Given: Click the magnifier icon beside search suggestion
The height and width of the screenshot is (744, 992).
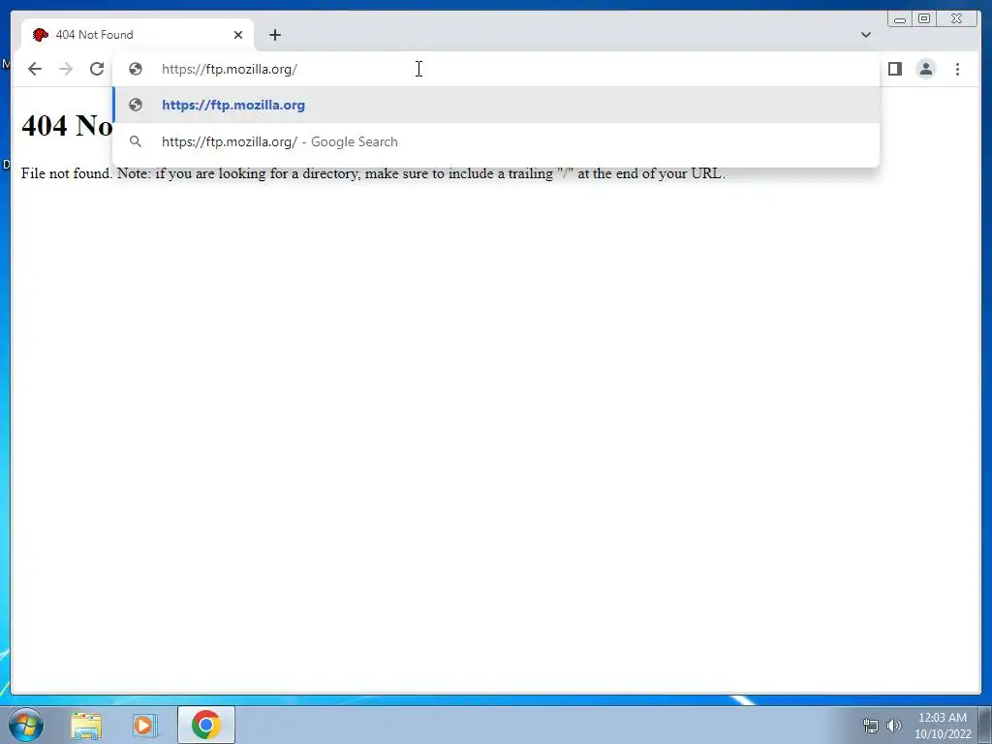Looking at the screenshot, I should pos(136,141).
